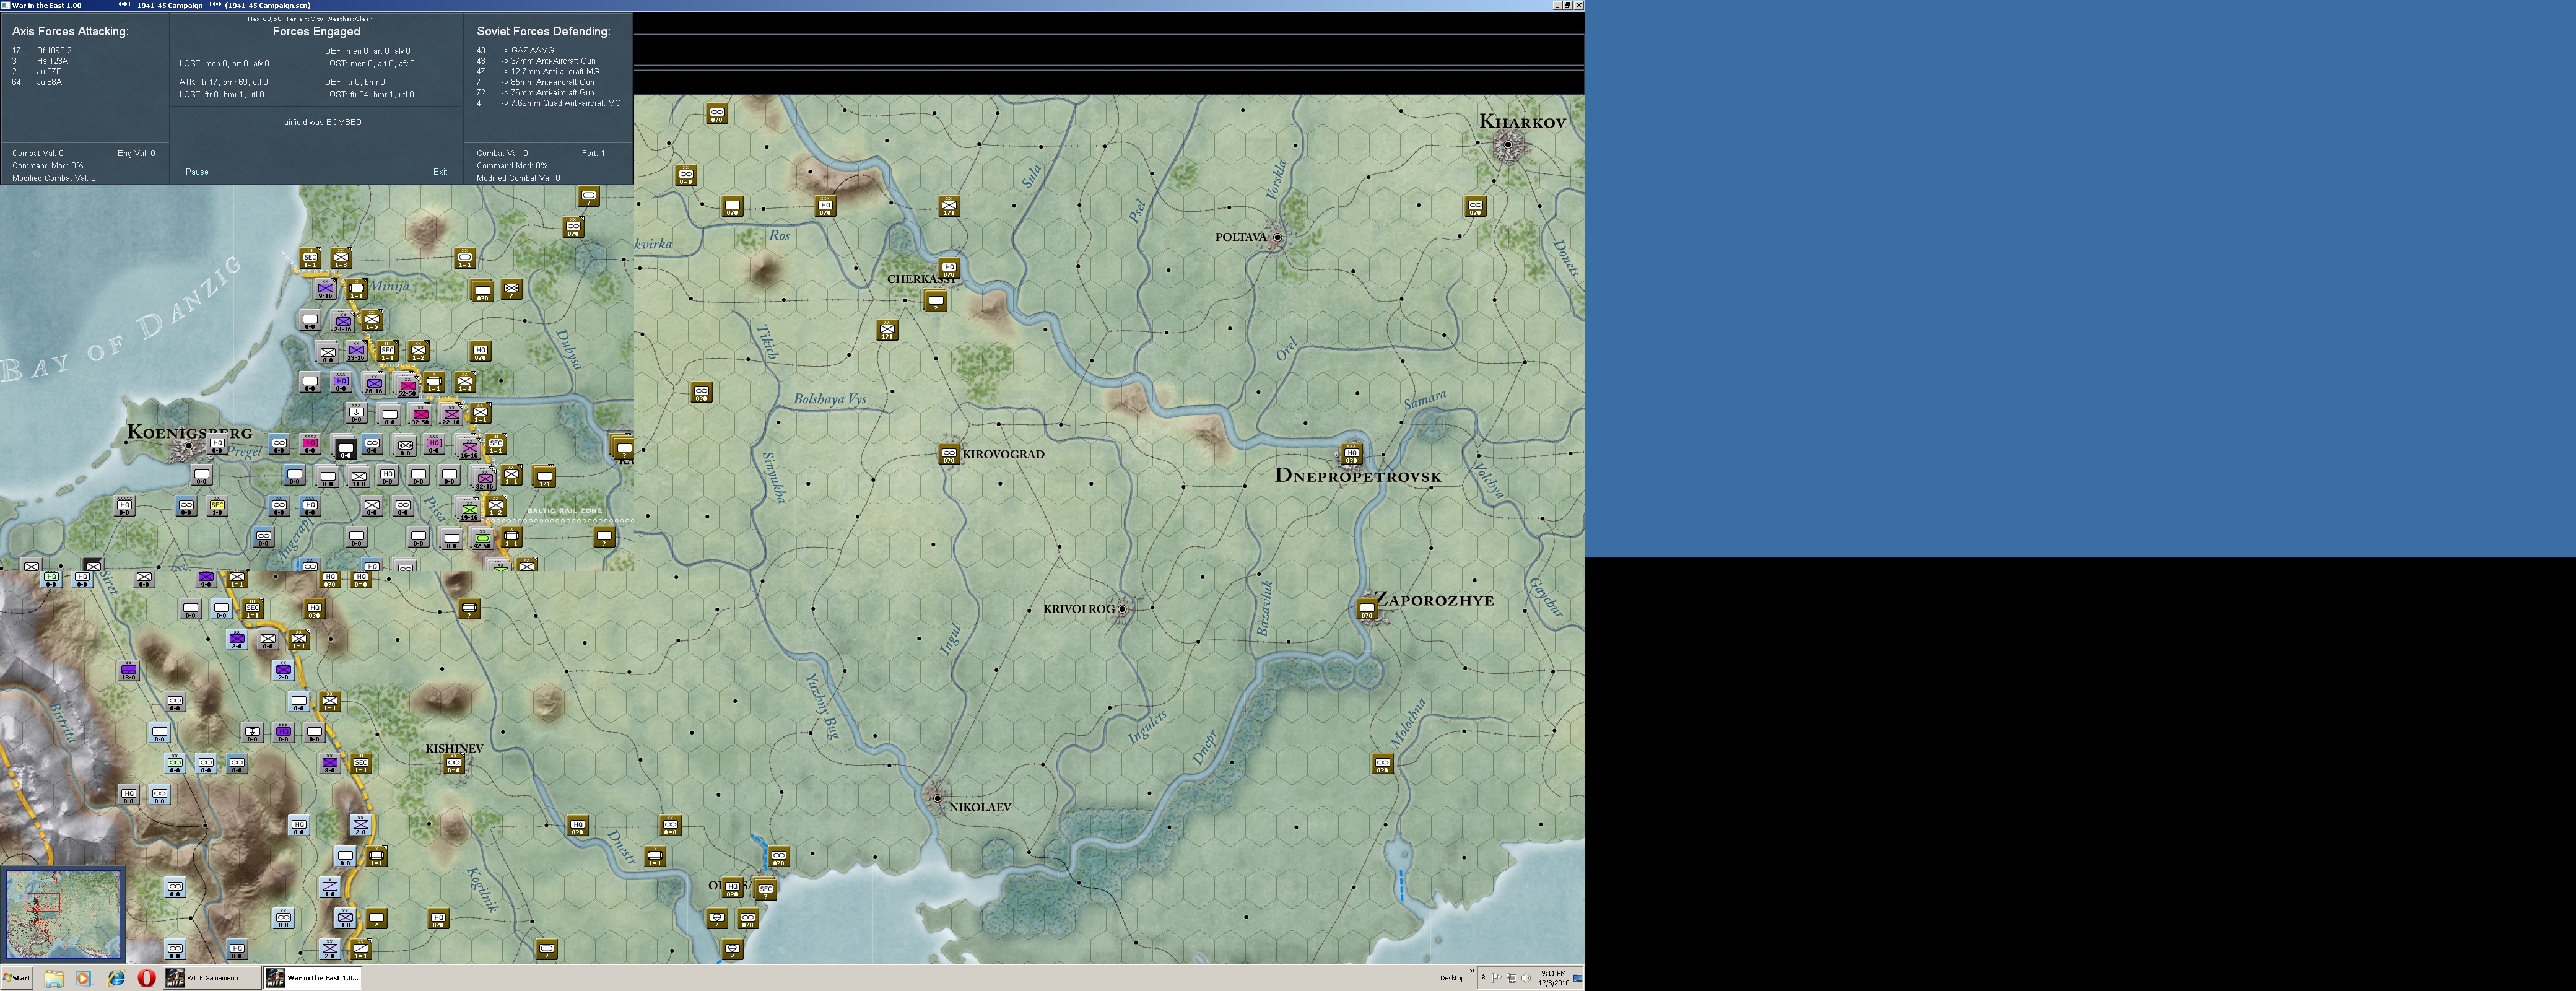Click the 'airfield was BOMBED' message
This screenshot has width=2576, height=991.
pos(323,122)
